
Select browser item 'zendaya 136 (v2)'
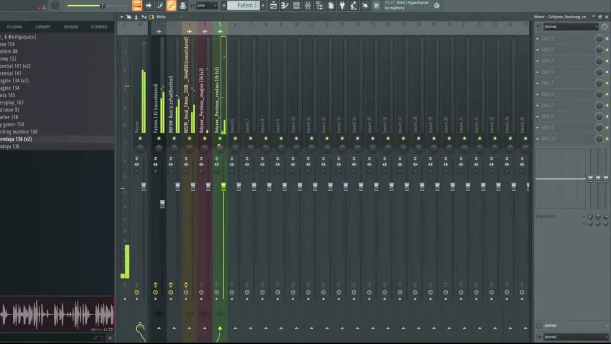click(57, 139)
